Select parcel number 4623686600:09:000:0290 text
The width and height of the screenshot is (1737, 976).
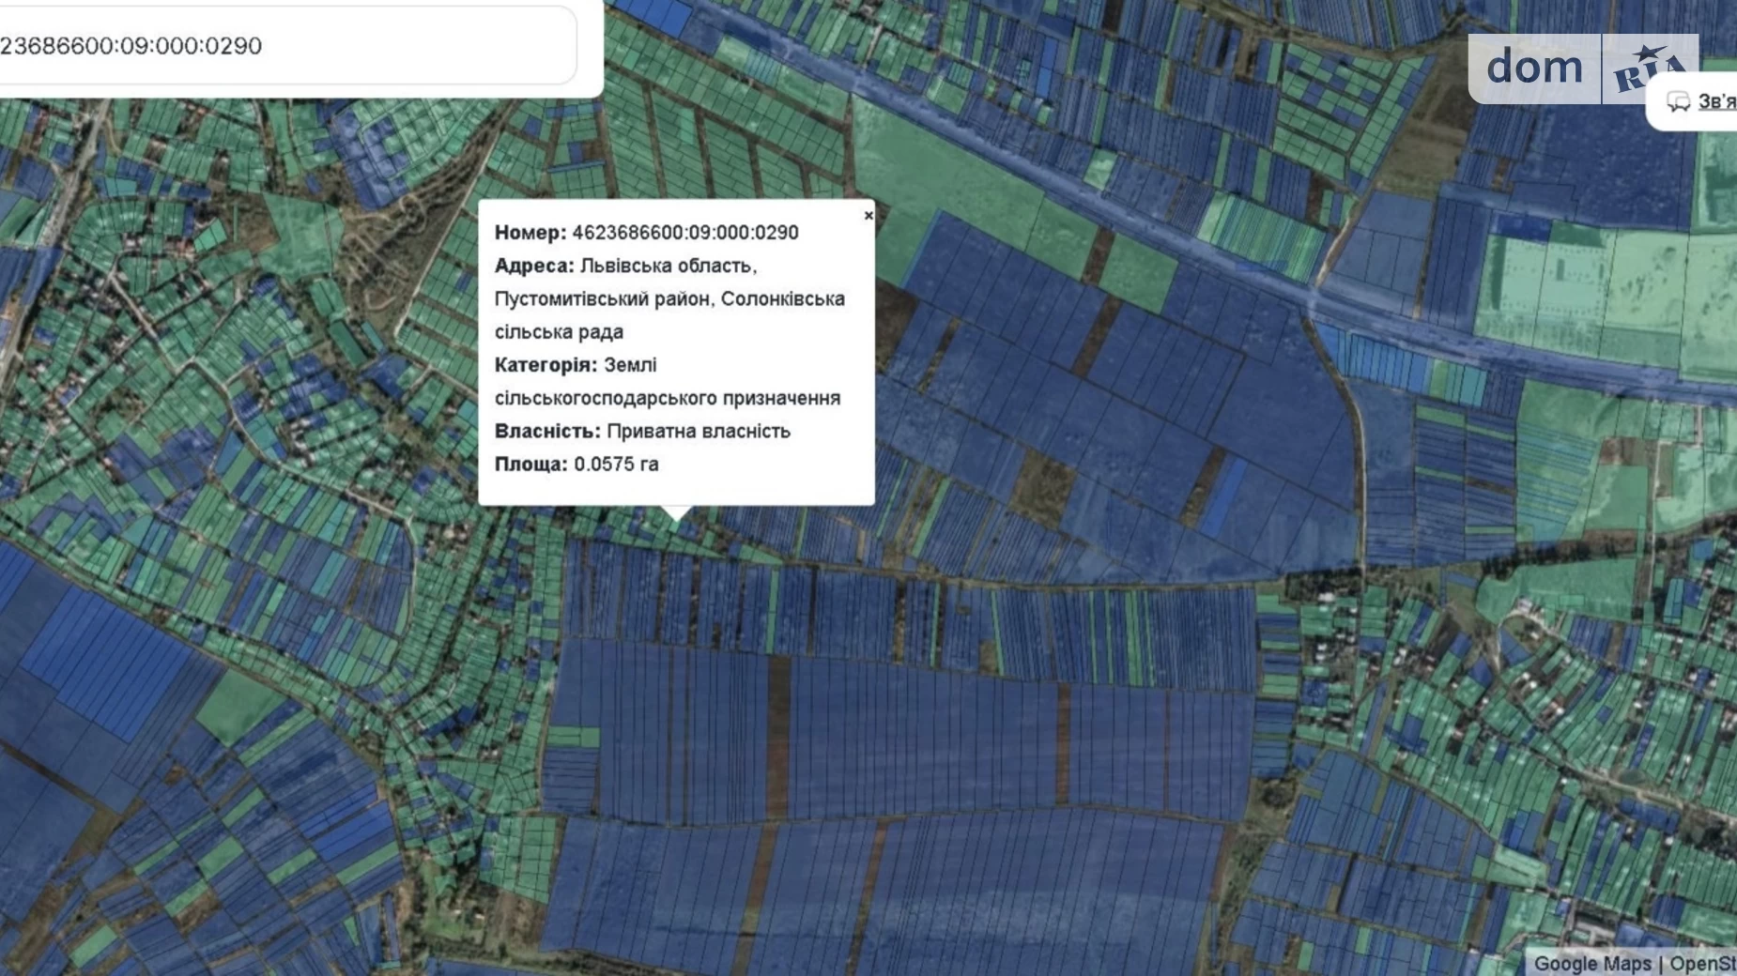coord(685,233)
